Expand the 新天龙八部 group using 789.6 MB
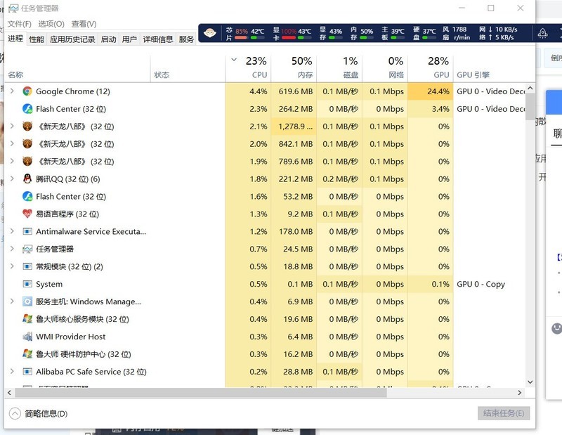Image resolution: width=562 pixels, height=435 pixels. (12, 162)
